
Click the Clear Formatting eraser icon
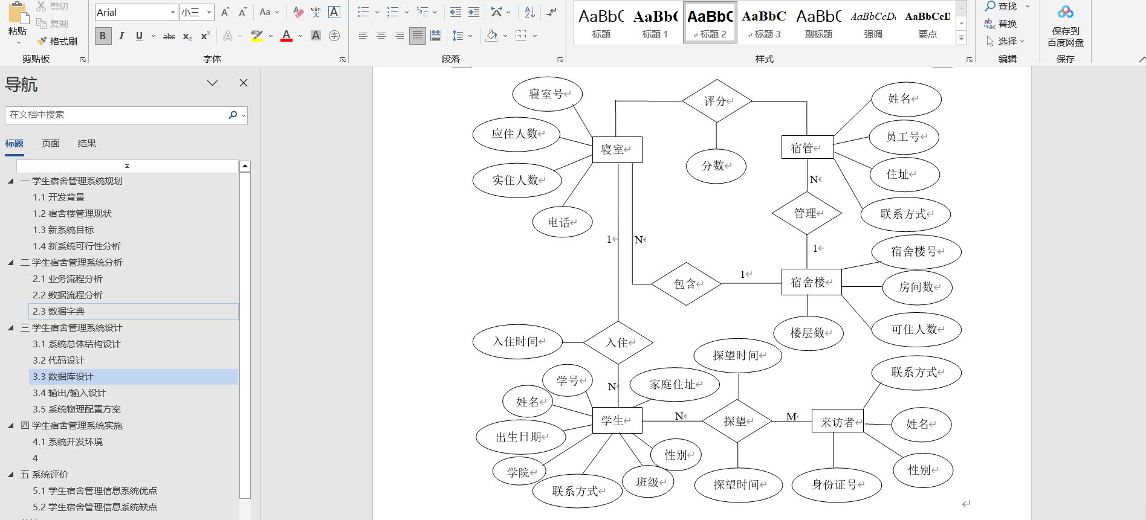[x=298, y=12]
